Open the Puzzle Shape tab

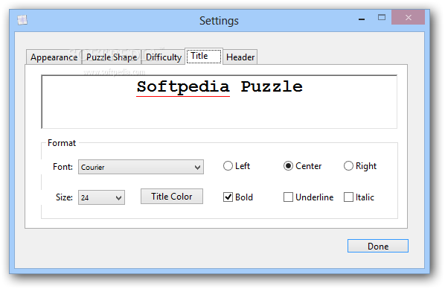(x=112, y=57)
